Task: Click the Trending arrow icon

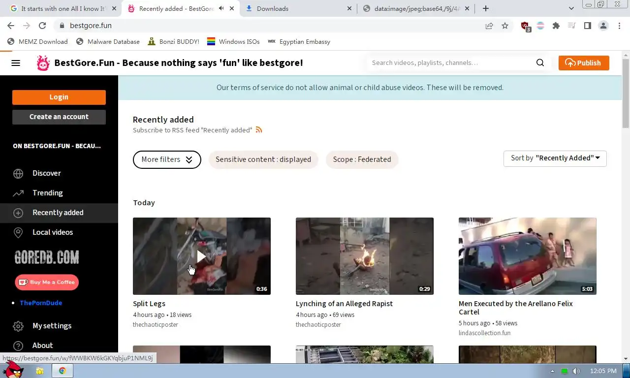Action: [18, 193]
